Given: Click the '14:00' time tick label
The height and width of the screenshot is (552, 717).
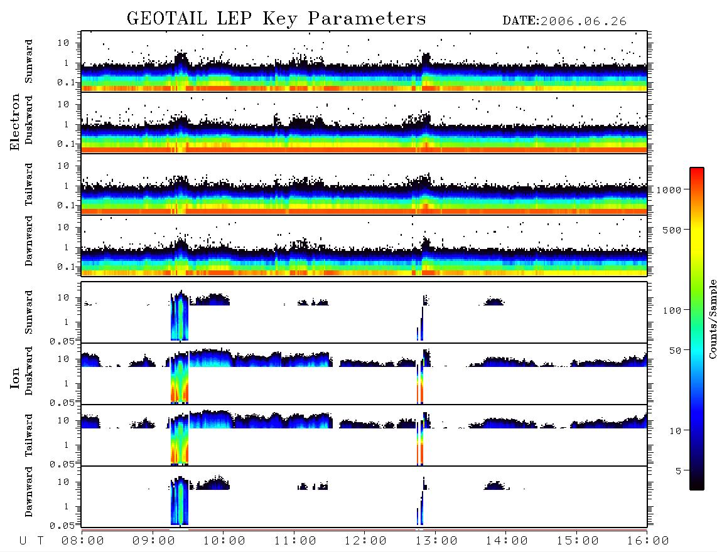Looking at the screenshot, I should 507,541.
